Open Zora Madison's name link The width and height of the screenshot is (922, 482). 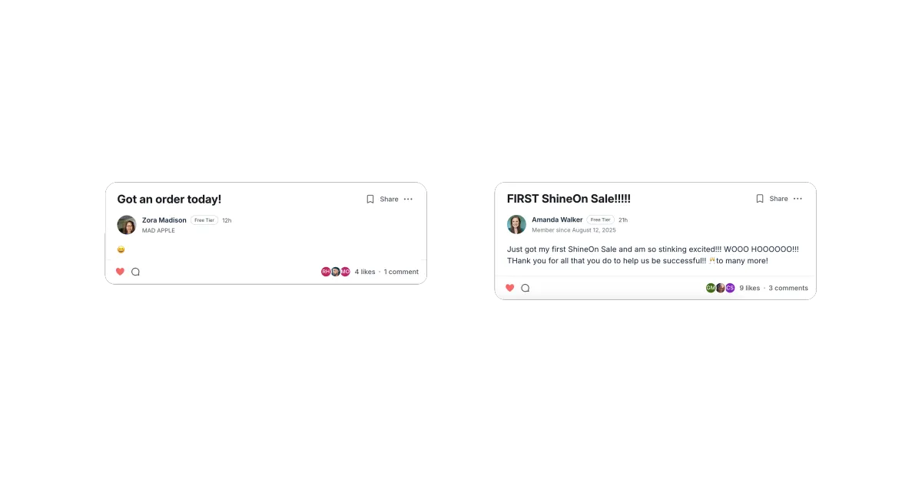[x=164, y=220]
